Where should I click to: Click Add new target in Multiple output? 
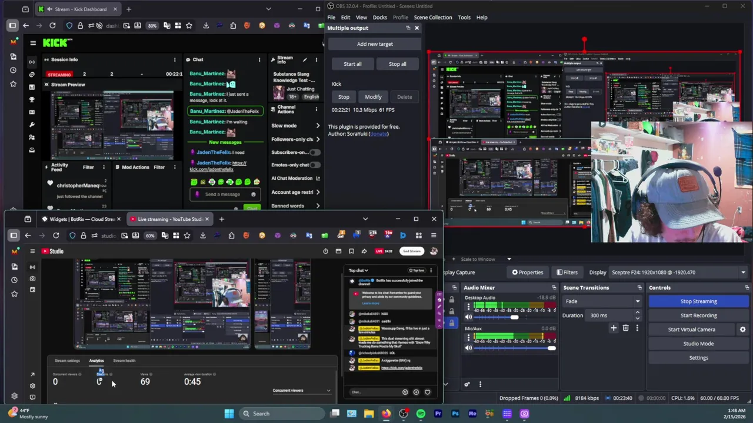pyautogui.click(x=375, y=44)
